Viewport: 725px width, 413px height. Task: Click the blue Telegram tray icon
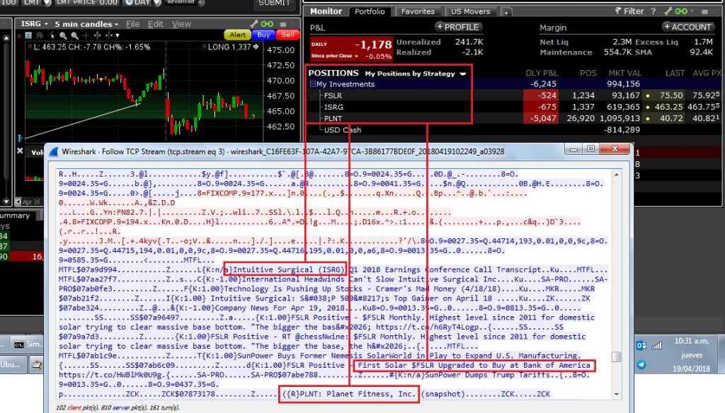[x=641, y=364]
